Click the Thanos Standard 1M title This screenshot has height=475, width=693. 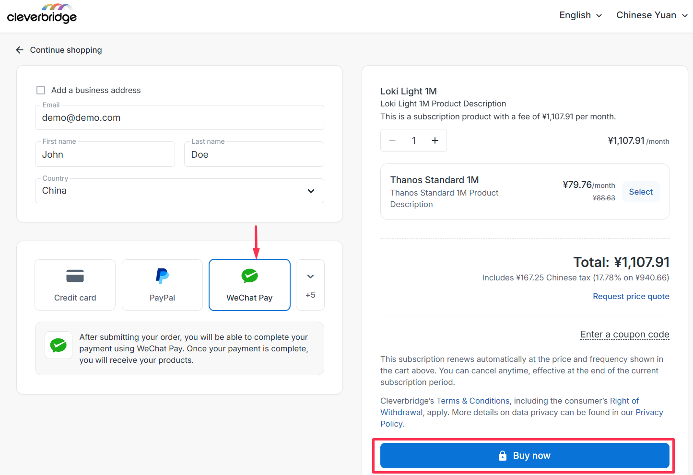pos(435,180)
